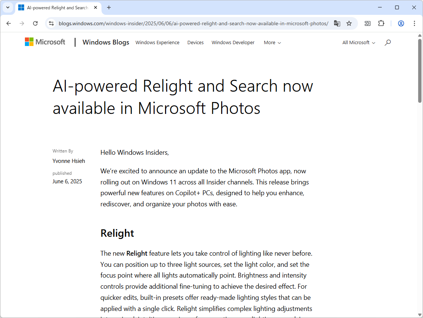Select the Devices menu item
Viewport: 423px width, 318px height.
point(196,43)
